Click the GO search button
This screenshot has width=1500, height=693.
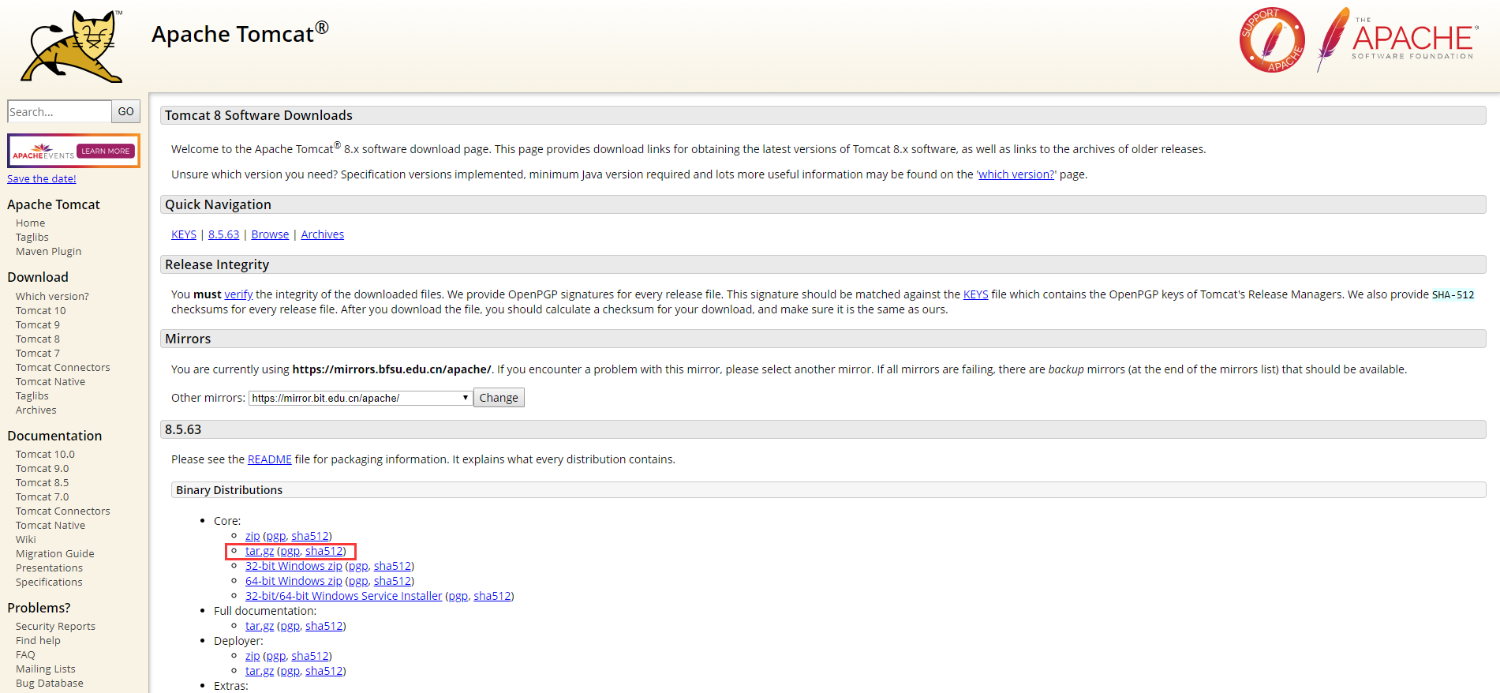pyautogui.click(x=125, y=111)
